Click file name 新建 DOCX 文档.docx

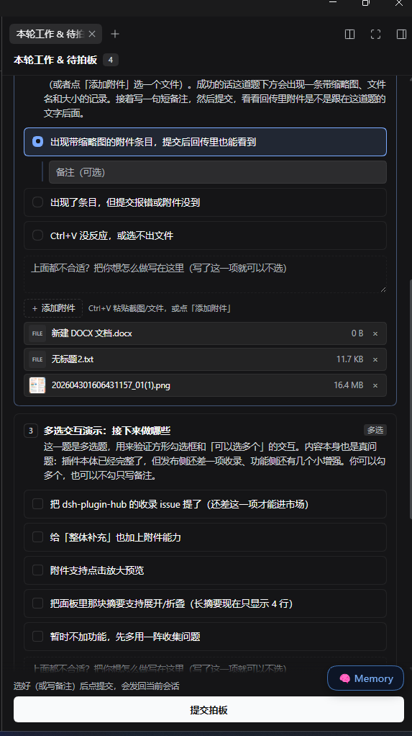92,333
